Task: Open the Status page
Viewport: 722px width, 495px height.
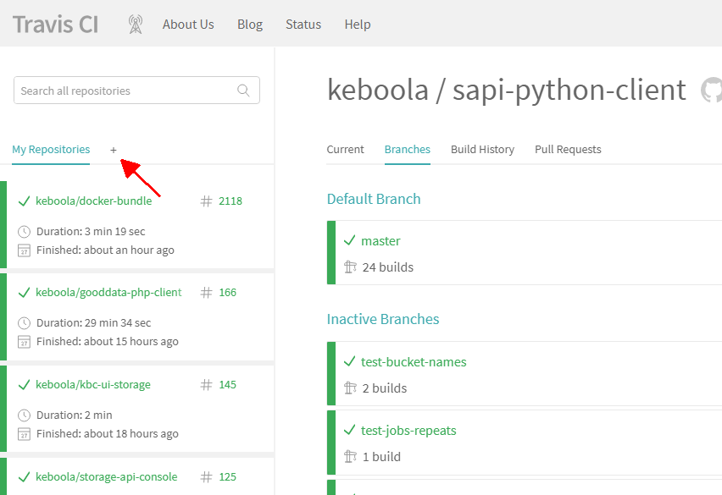Action: coord(303,25)
